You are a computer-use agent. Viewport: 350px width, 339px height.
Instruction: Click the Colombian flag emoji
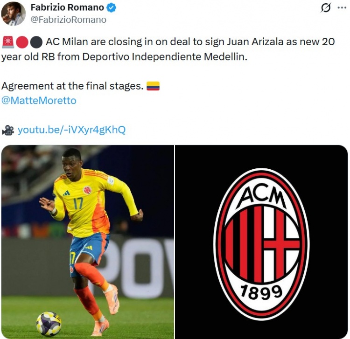(153, 86)
